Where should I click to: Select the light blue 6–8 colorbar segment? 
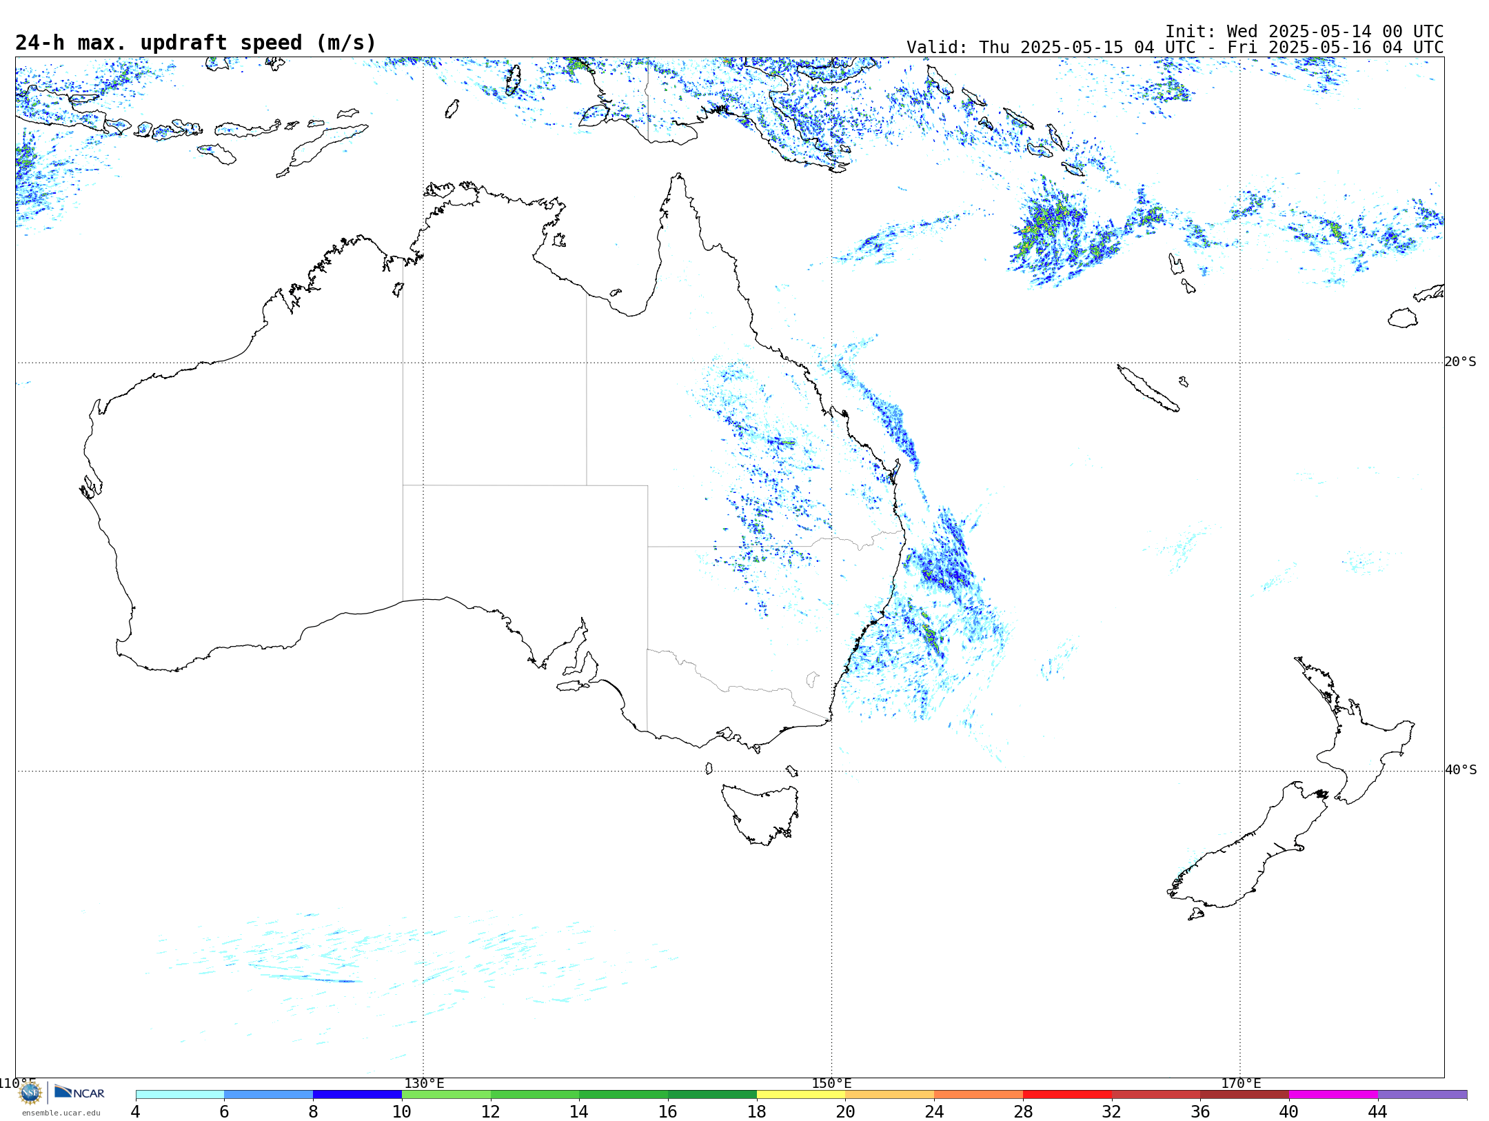pyautogui.click(x=269, y=1095)
